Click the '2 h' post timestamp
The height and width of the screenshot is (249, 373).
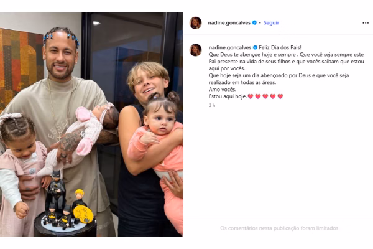(x=212, y=105)
